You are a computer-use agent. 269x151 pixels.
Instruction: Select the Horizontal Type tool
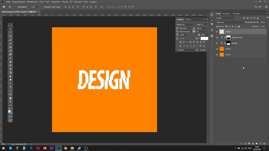pyautogui.click(x=10, y=87)
